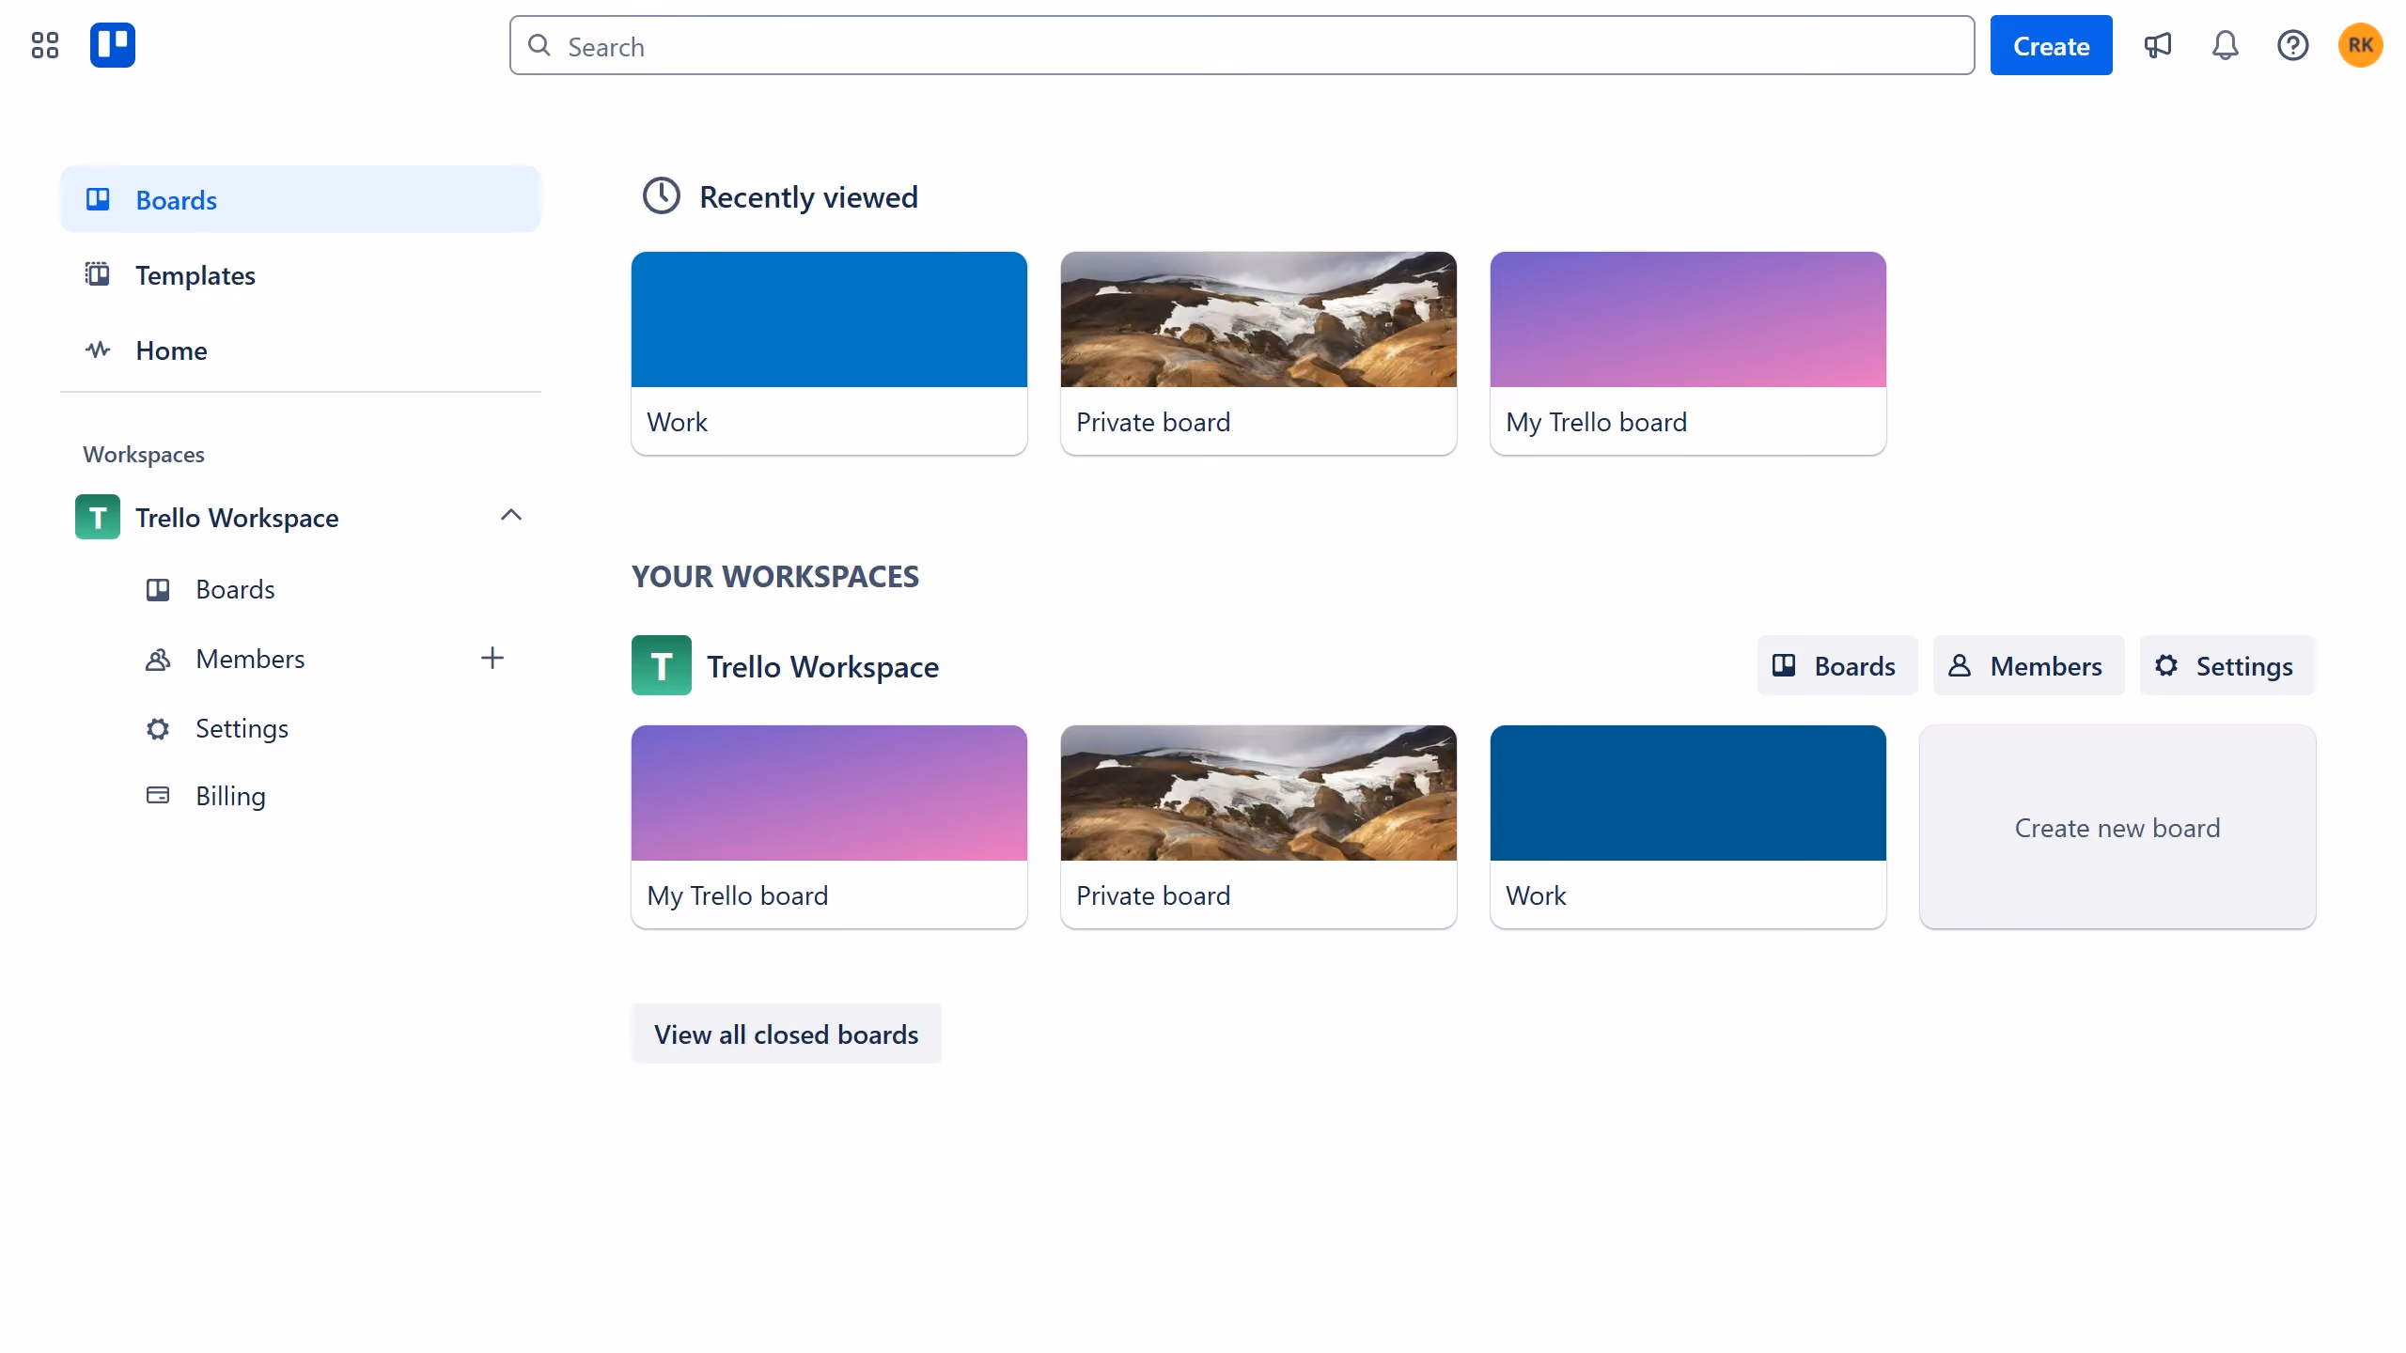
Task: Click the Settings gear icon in sidebar
Action: pos(158,728)
